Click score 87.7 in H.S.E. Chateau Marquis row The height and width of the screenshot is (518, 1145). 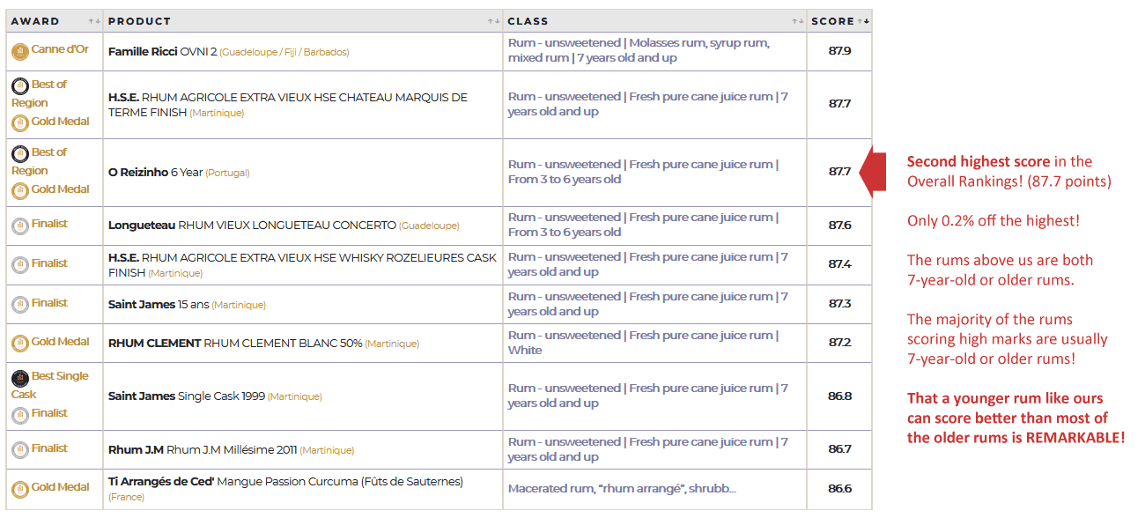point(839,104)
